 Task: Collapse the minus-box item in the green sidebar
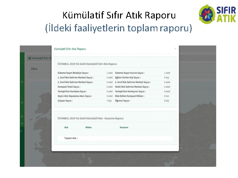tap(22, 124)
